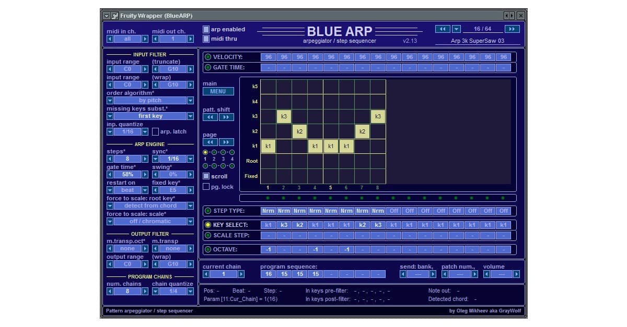
Task: Click the k3 cell in step 2
Action: point(284,116)
